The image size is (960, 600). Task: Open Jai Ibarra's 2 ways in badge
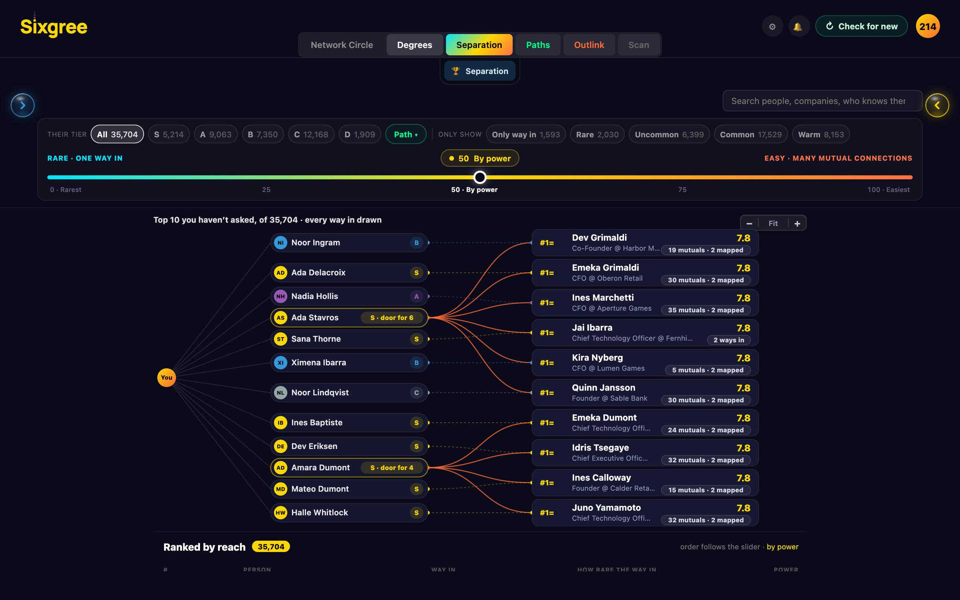tap(729, 340)
